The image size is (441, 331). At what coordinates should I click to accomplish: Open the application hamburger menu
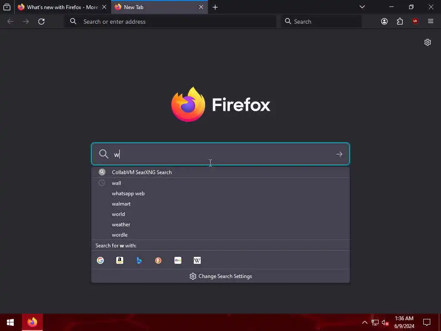click(x=431, y=22)
